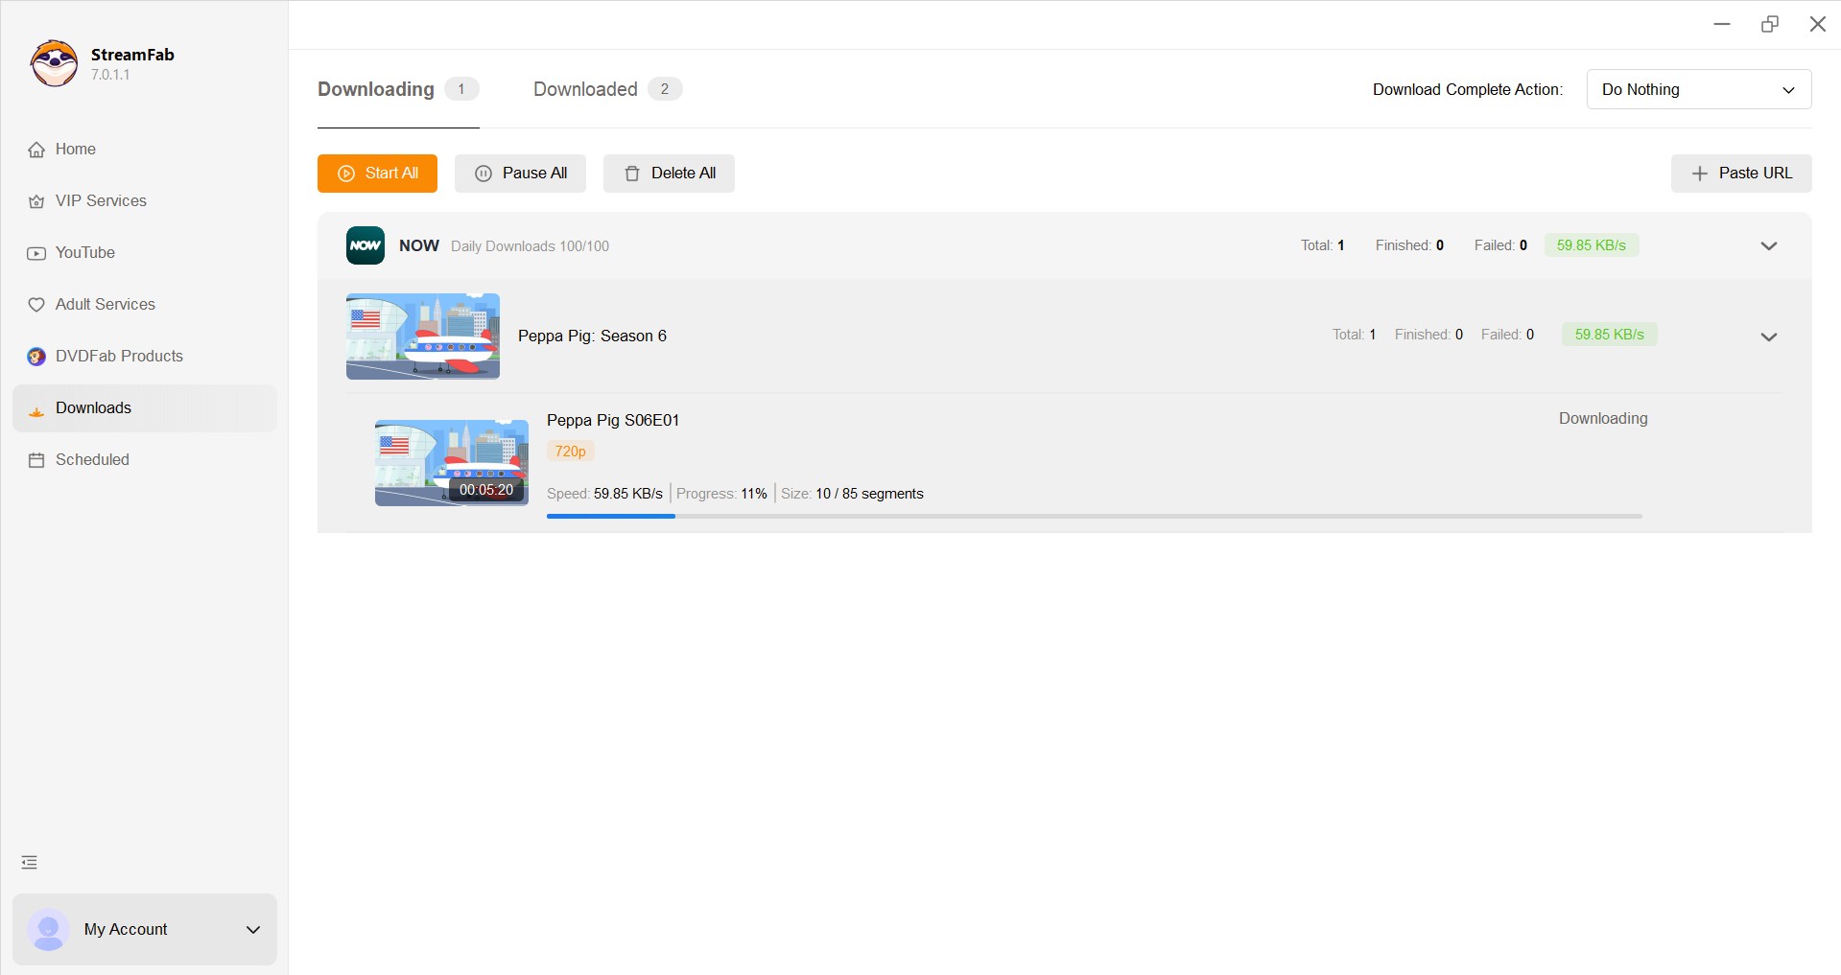Screen dimensions: 1841x975
Task: Collapse the sidebar using the menu icon
Action: pyautogui.click(x=30, y=863)
